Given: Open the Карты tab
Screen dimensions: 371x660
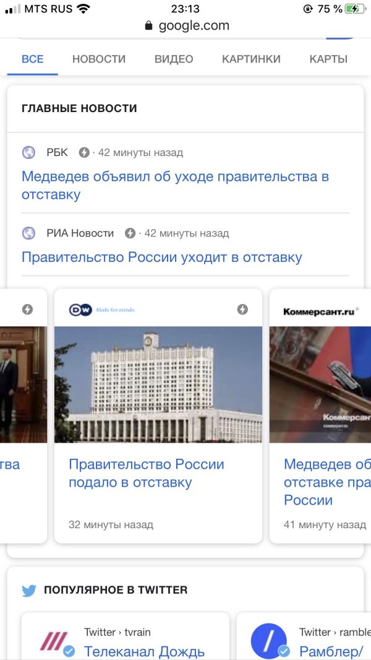Looking at the screenshot, I should tap(328, 59).
